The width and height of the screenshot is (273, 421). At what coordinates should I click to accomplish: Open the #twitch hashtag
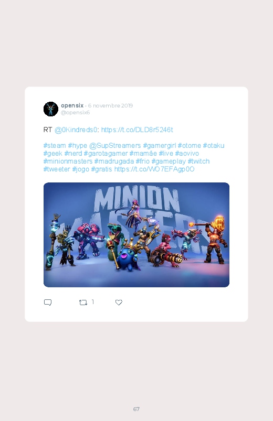pyautogui.click(x=198, y=161)
